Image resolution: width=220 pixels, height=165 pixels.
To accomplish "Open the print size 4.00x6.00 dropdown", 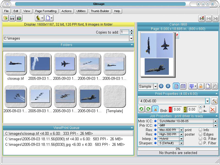I will 207,101.
